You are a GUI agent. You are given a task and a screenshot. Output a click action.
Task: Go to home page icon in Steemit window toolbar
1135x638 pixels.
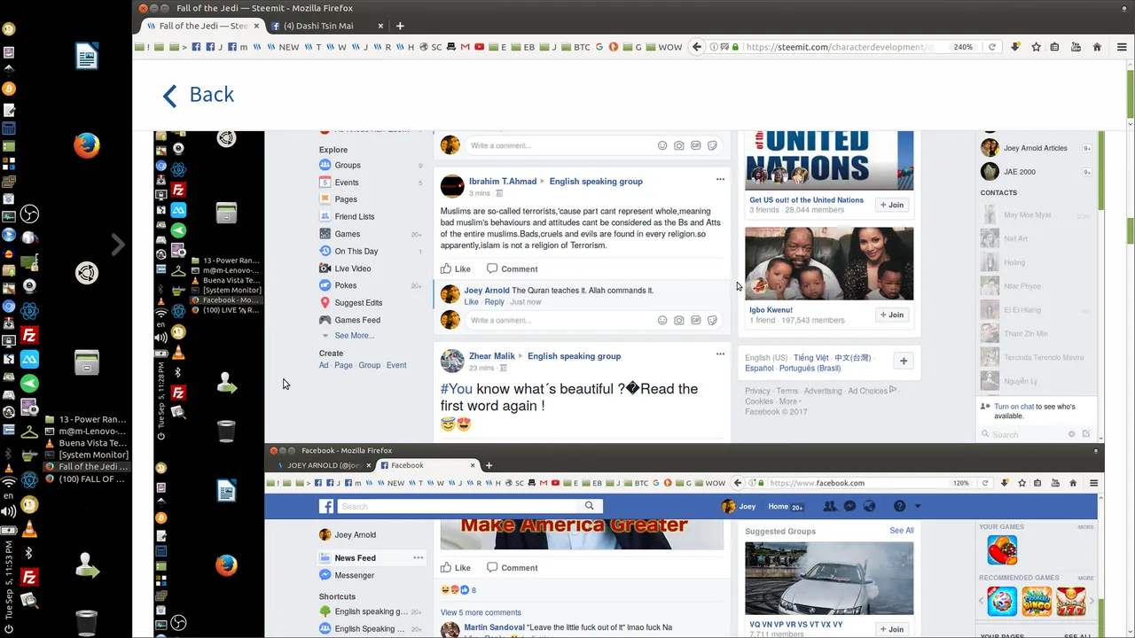[1097, 47]
